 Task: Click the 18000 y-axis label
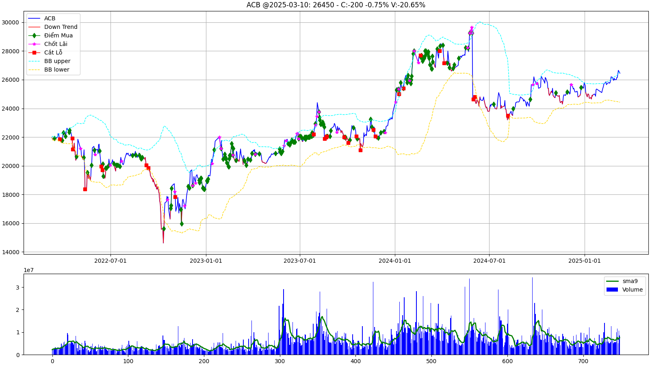coord(11,195)
